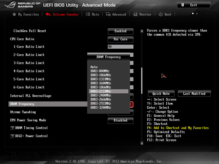Switch to the Main tab
This screenshot has height=164, width=219.
coord(92,14)
